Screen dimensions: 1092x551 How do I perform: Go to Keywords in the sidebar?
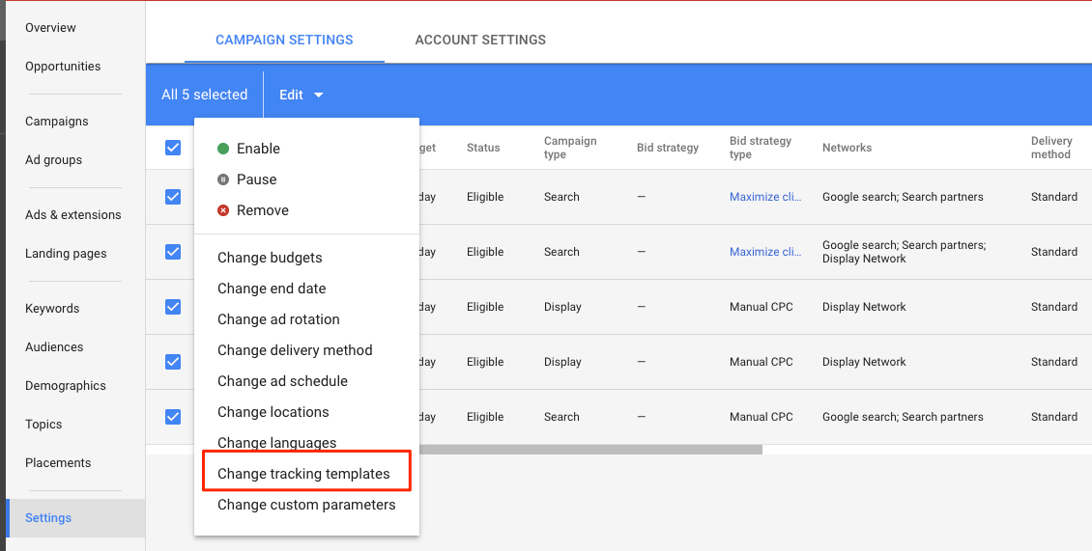pyautogui.click(x=52, y=309)
